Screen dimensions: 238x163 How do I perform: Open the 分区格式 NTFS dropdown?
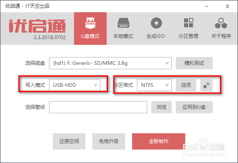tap(154, 85)
